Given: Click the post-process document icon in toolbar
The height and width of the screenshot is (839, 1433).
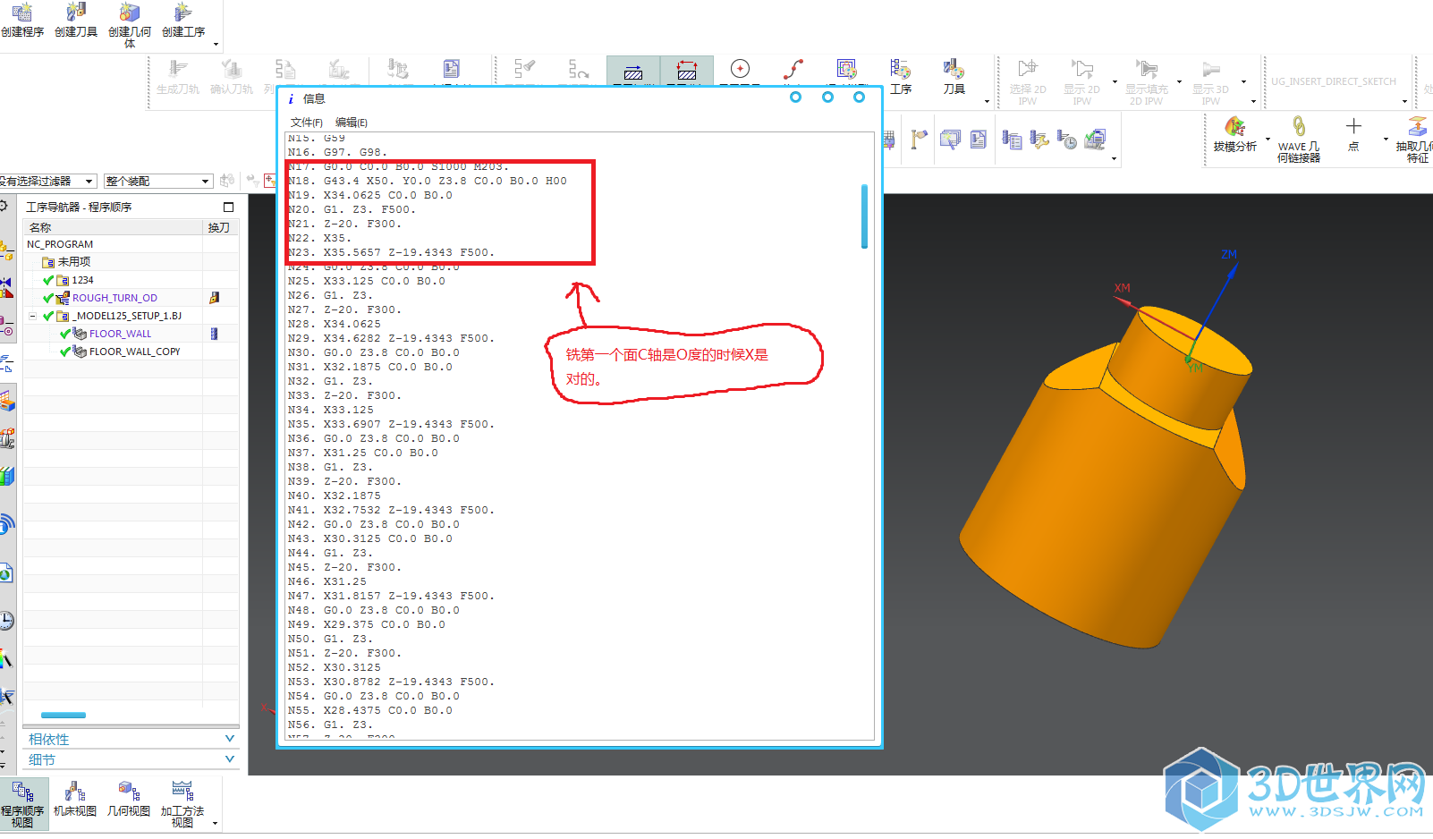Looking at the screenshot, I should (x=452, y=69).
